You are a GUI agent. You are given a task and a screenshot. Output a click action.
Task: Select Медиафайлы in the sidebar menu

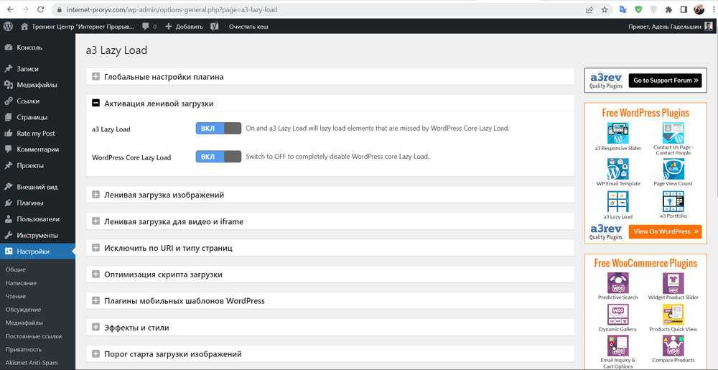click(x=37, y=85)
